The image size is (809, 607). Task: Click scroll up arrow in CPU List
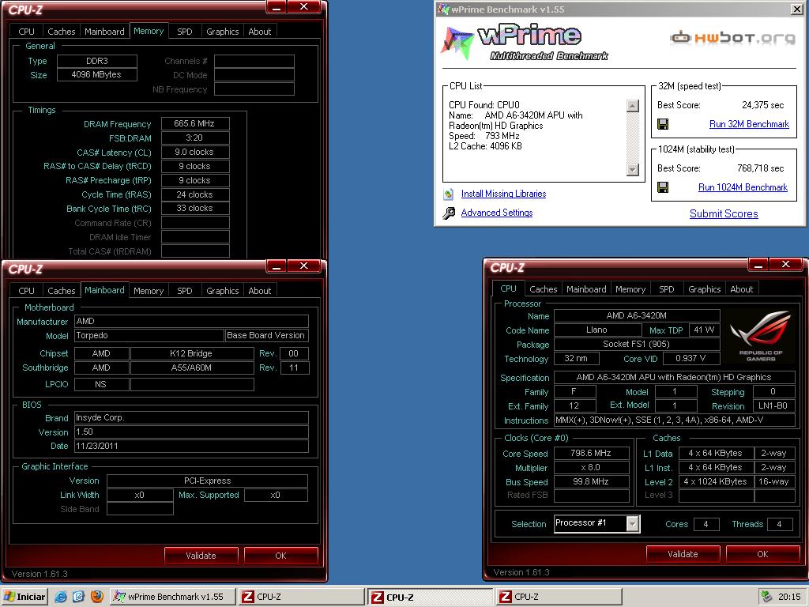[x=633, y=106]
